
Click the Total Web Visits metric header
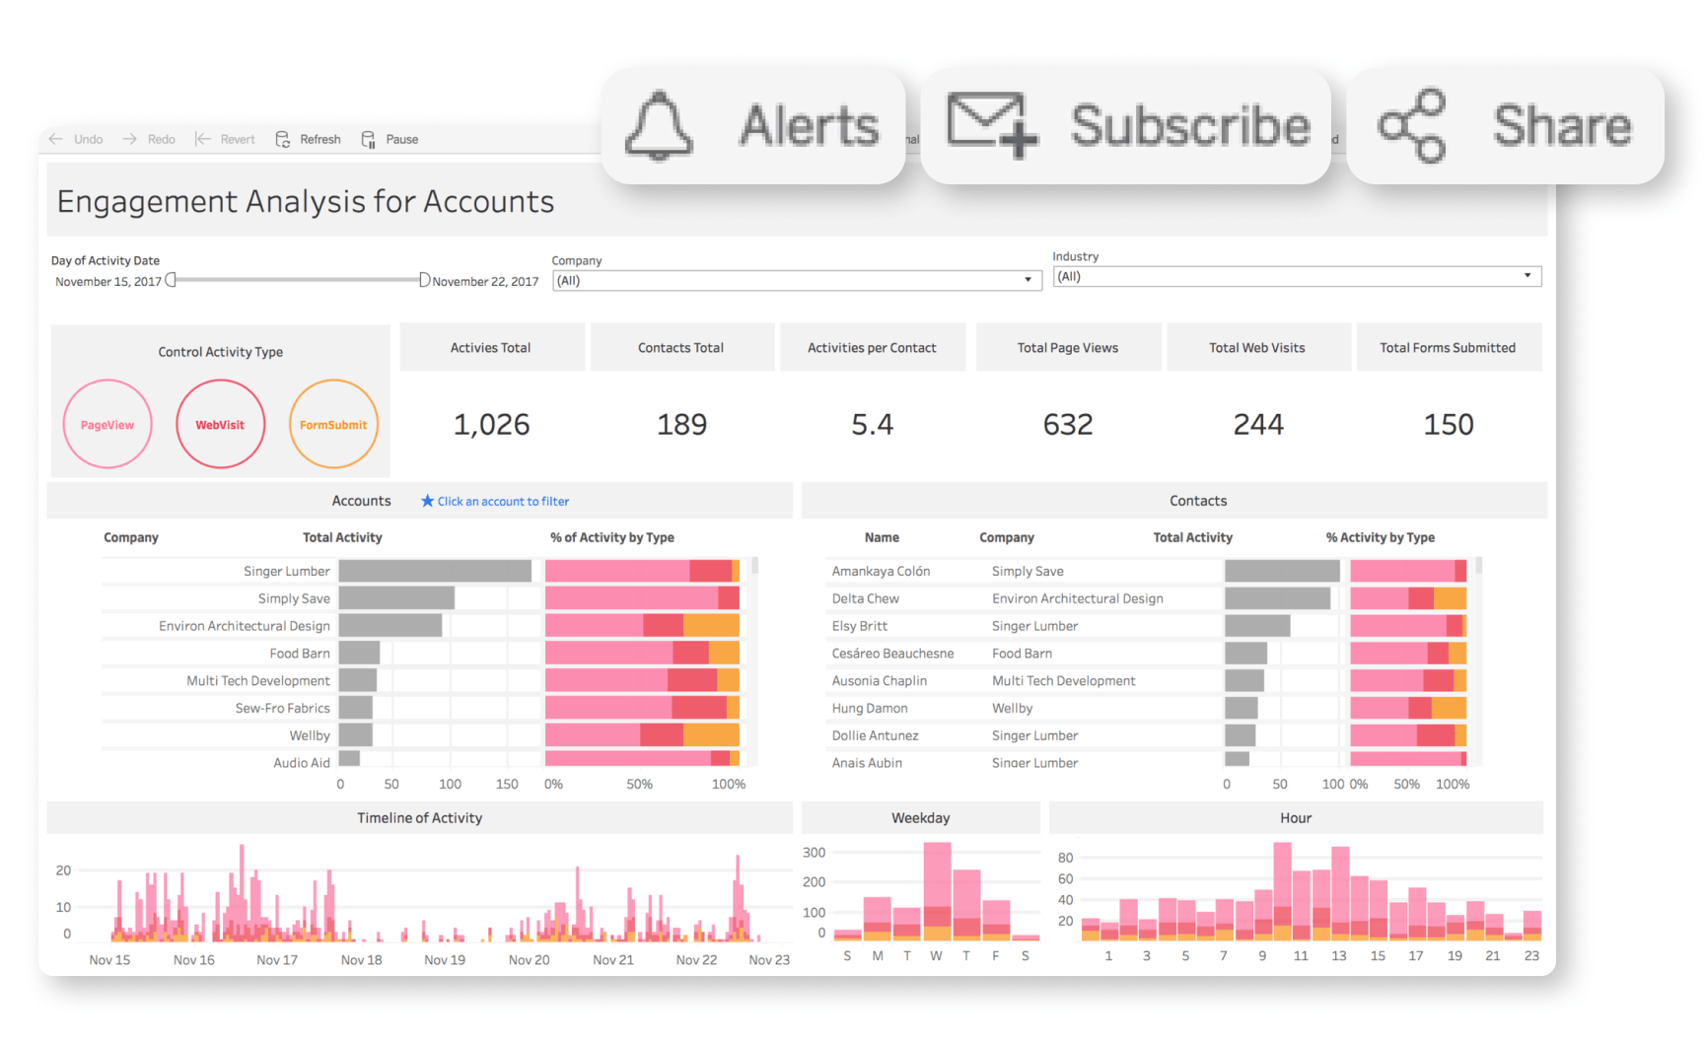pos(1257,347)
